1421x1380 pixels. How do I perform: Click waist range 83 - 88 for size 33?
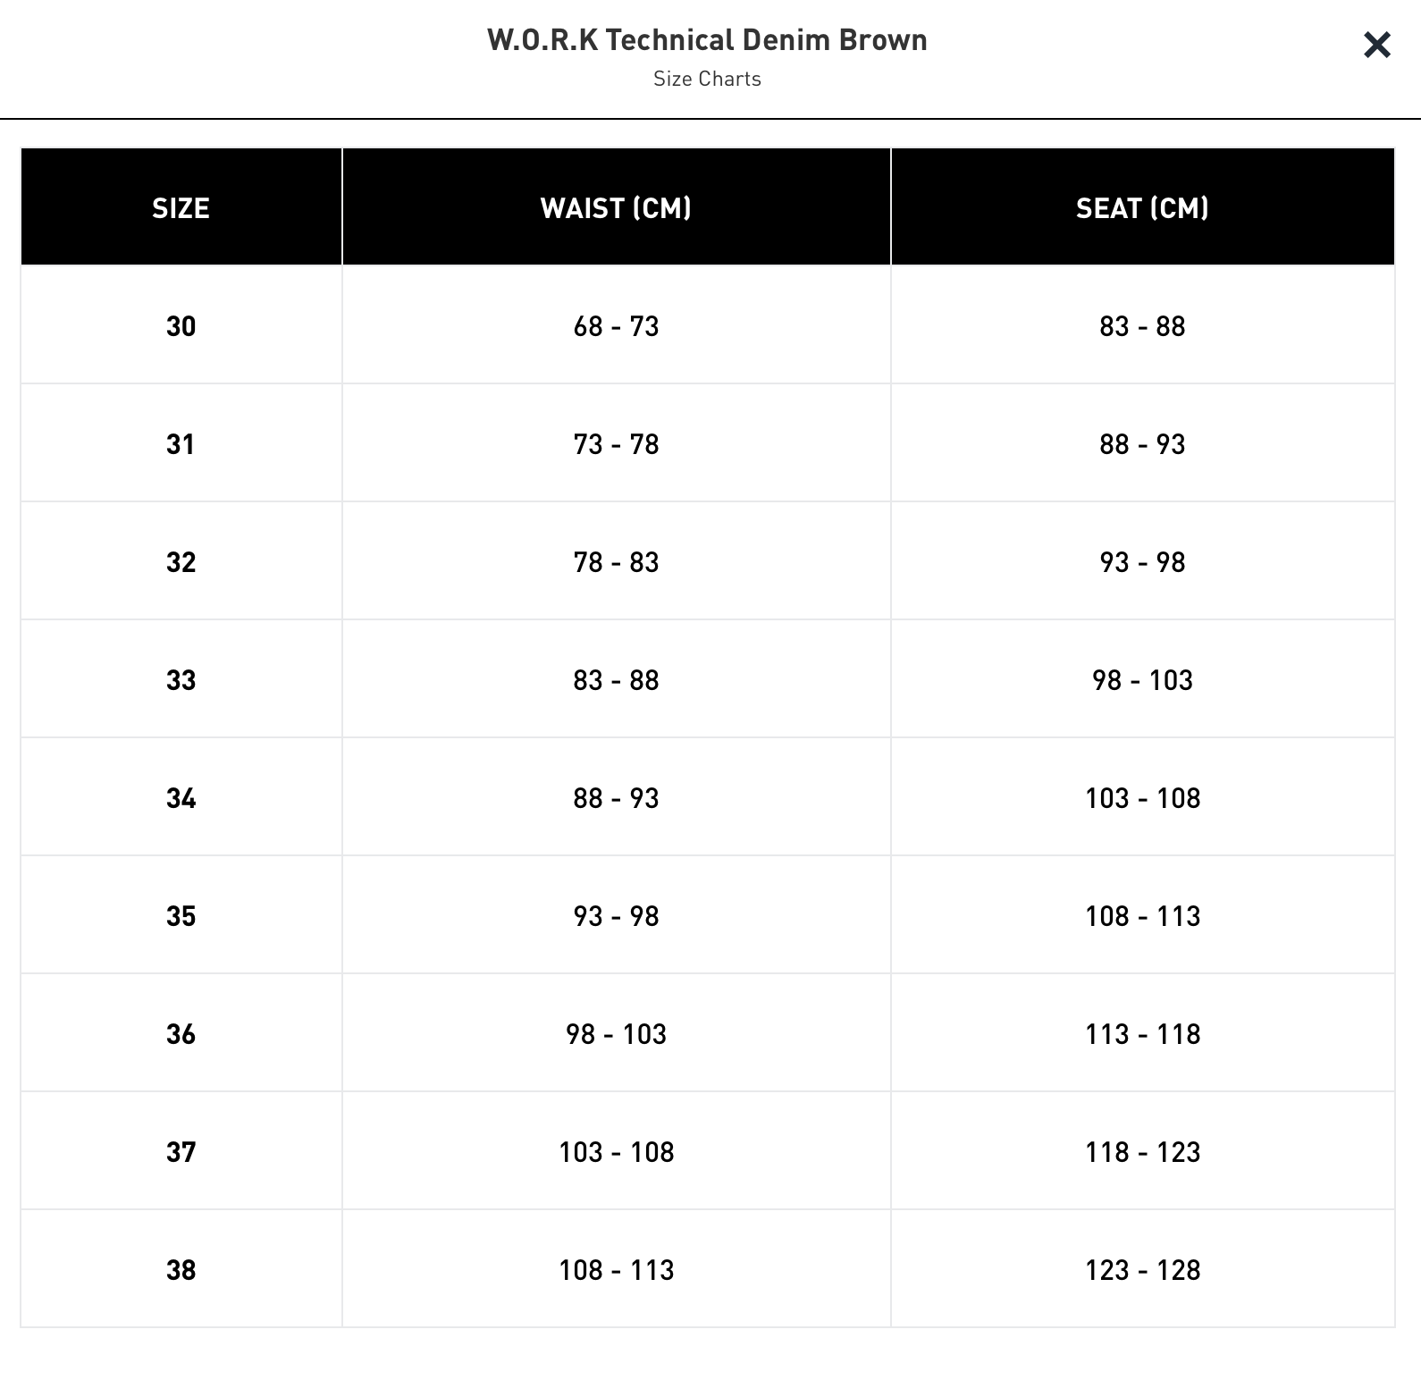pyautogui.click(x=616, y=680)
